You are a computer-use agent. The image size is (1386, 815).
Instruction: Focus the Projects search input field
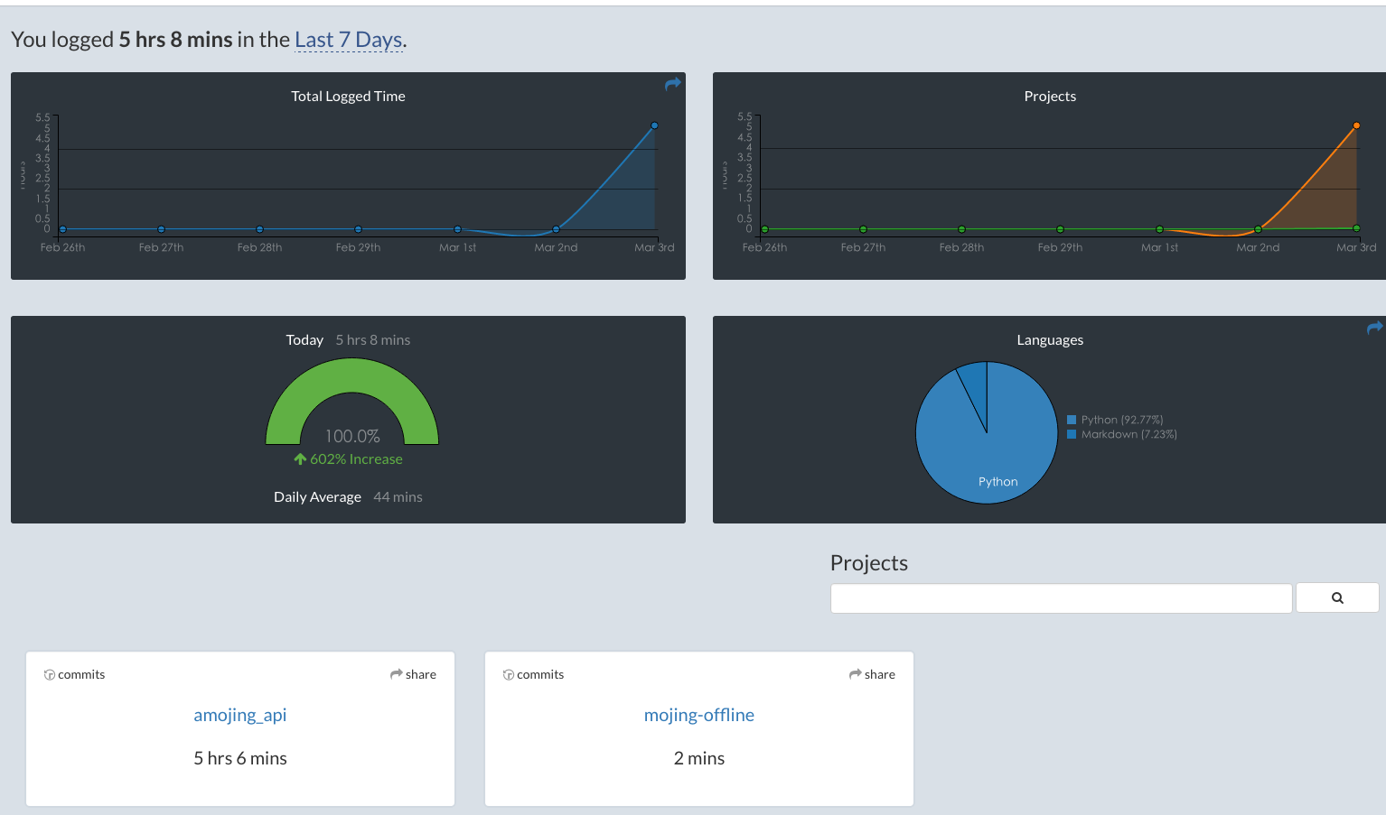[1061, 597]
